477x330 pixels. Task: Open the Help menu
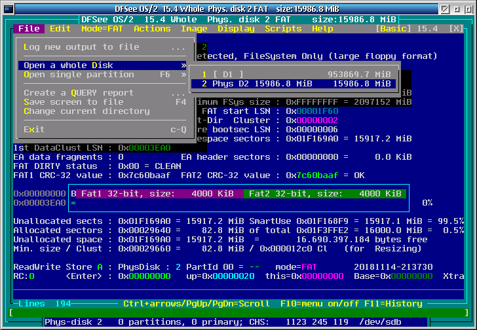(x=322, y=29)
